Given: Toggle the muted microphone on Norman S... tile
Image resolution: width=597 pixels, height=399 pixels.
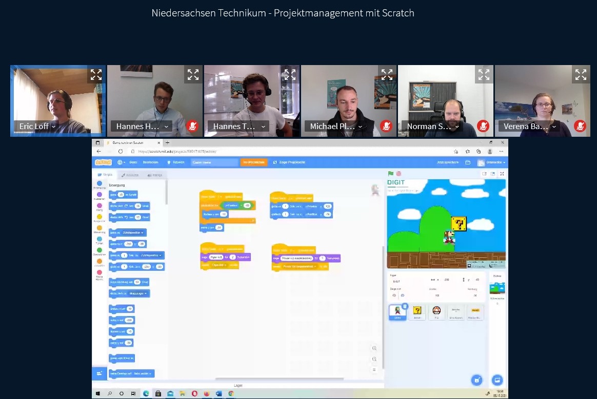Looking at the screenshot, I should 483,126.
